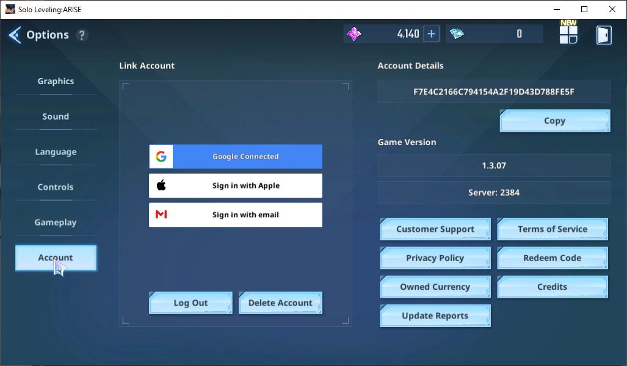Screen dimensions: 627x366
Task: Go to the Gameplay tab
Action: pyautogui.click(x=56, y=222)
